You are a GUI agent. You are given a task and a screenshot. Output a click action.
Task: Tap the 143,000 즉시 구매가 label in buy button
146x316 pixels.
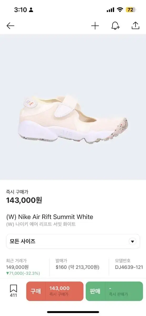tap(59, 291)
